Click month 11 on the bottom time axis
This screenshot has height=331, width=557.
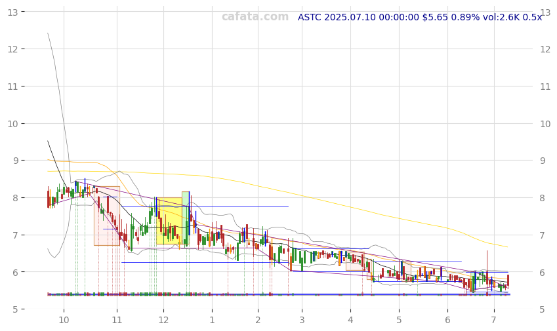click(117, 320)
